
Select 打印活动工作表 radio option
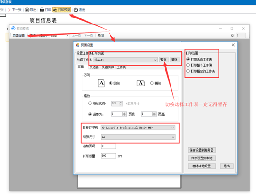[x=188, y=59]
